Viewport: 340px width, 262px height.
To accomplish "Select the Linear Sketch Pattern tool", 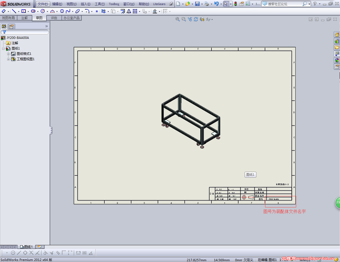I will click(x=135, y=11).
